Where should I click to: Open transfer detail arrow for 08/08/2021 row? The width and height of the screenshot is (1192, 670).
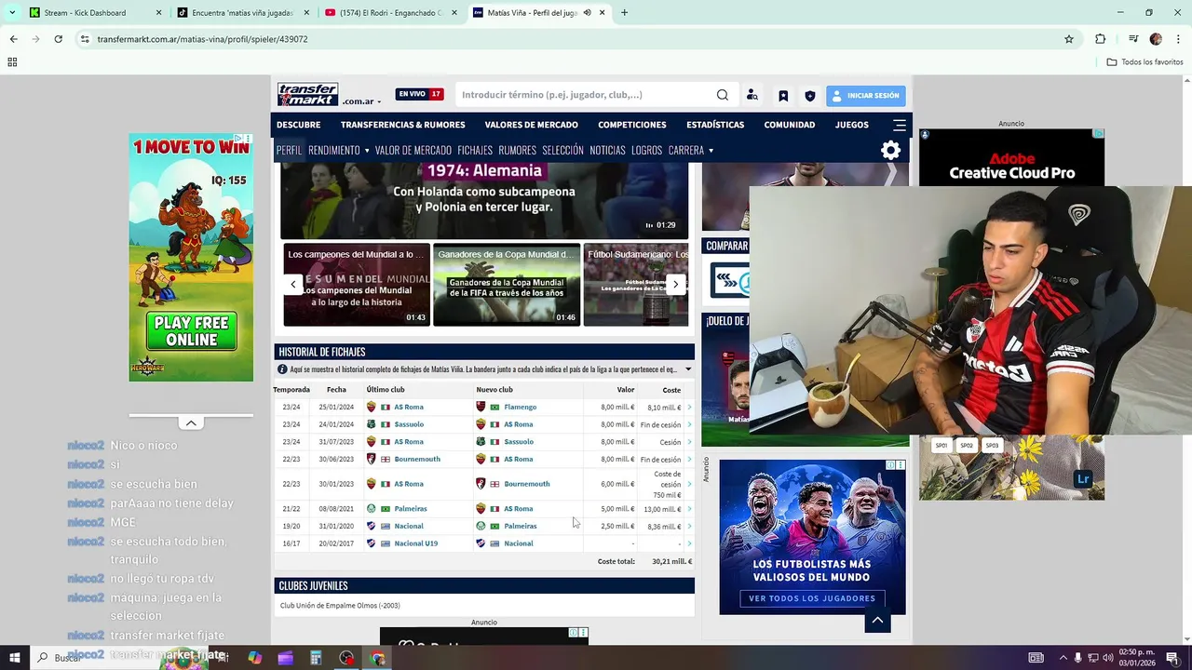point(689,509)
